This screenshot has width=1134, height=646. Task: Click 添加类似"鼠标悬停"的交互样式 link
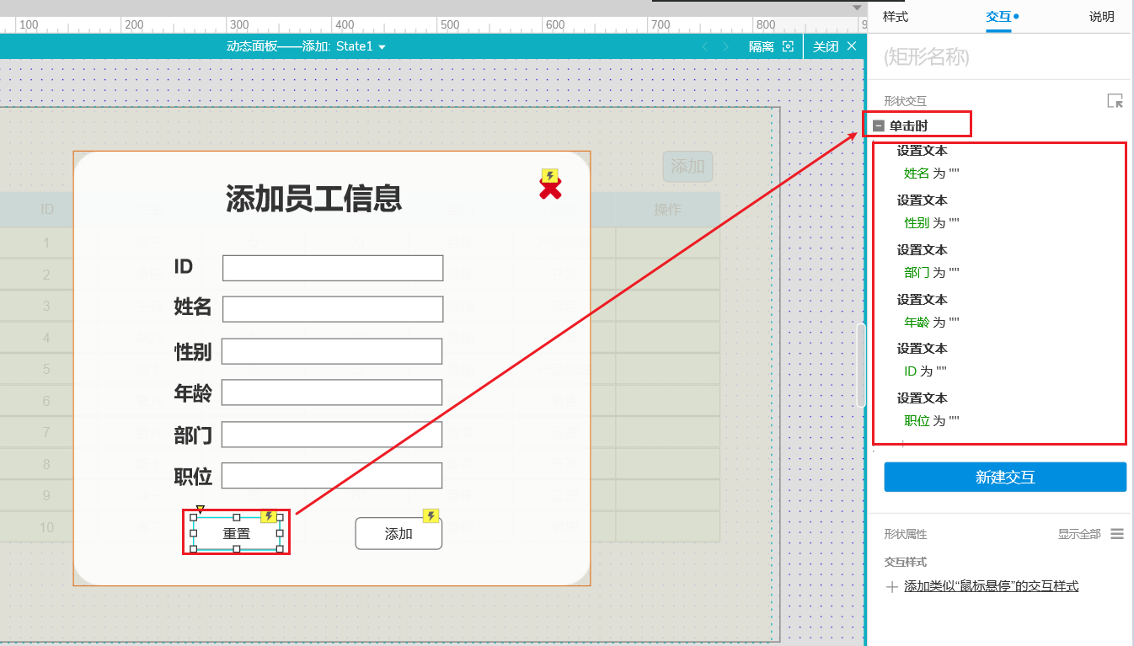[x=992, y=586]
